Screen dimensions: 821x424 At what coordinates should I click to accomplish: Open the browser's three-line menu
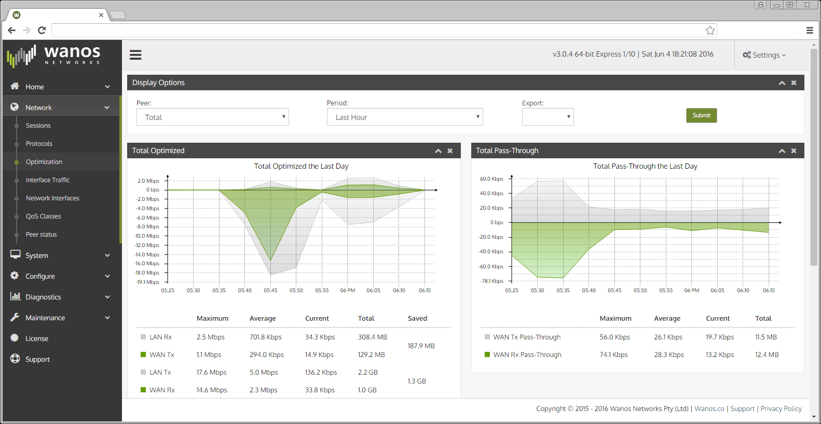click(x=810, y=30)
